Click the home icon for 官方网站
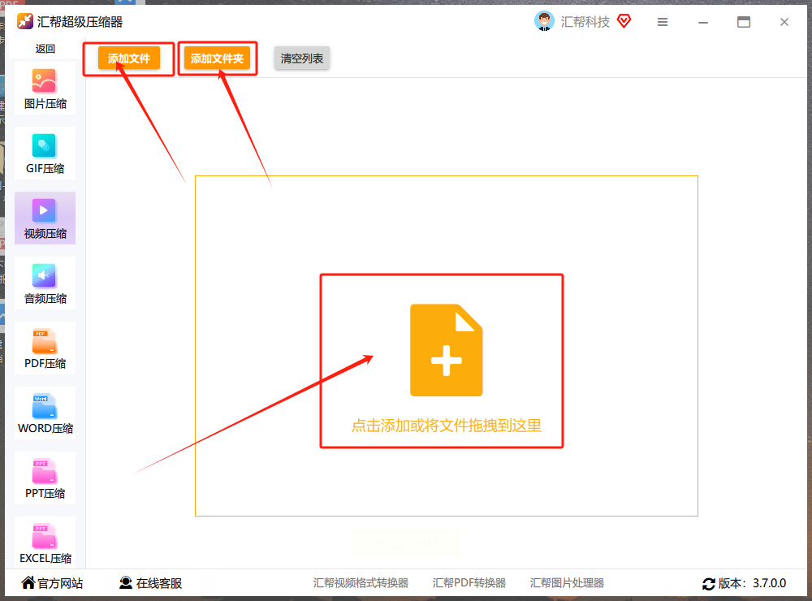 click(28, 583)
